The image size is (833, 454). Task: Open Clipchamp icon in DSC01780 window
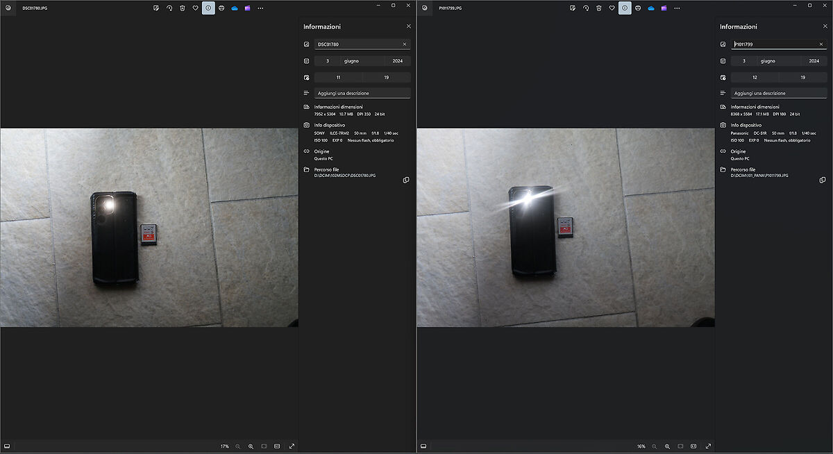[247, 8]
